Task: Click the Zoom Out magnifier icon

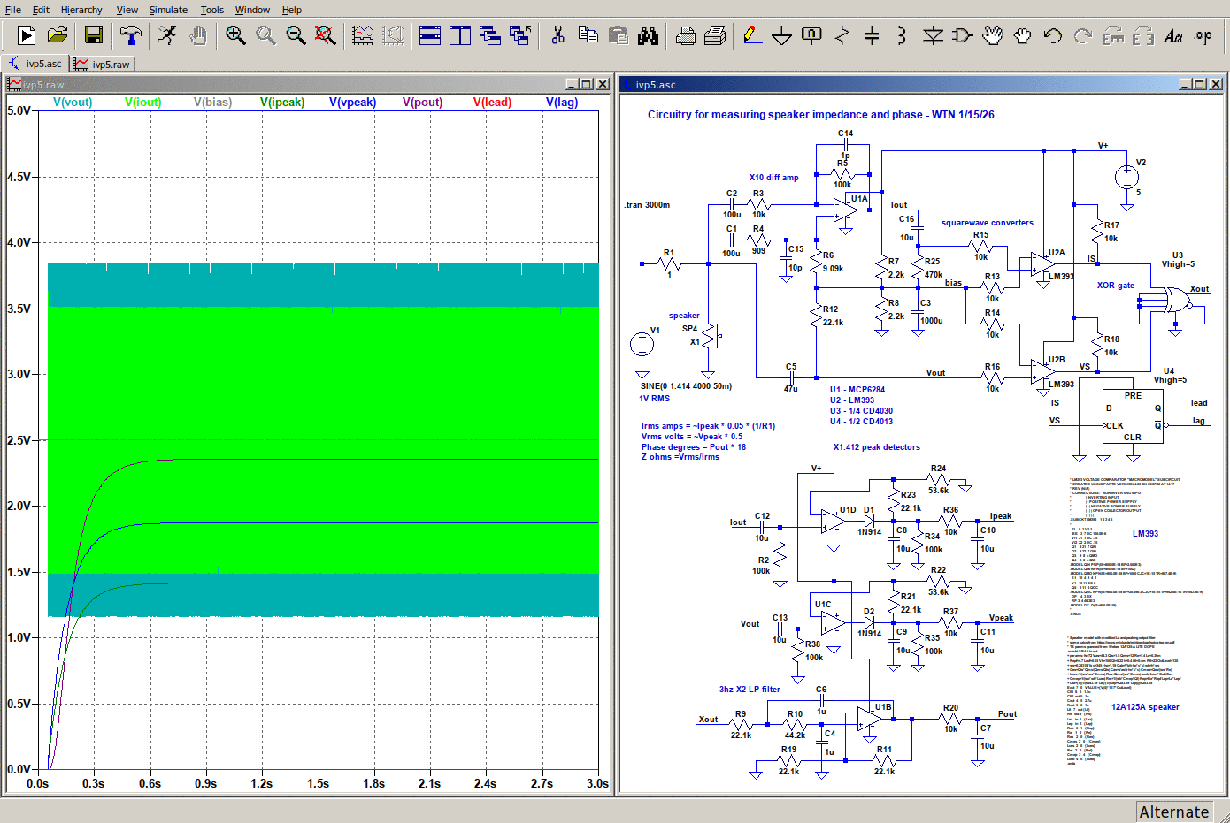Action: click(x=296, y=35)
